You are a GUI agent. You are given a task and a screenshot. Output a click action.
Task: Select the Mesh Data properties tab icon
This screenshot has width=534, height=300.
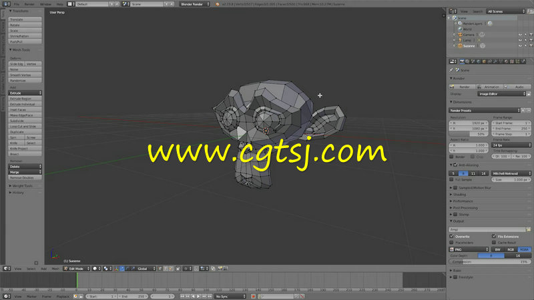pyautogui.click(x=501, y=61)
